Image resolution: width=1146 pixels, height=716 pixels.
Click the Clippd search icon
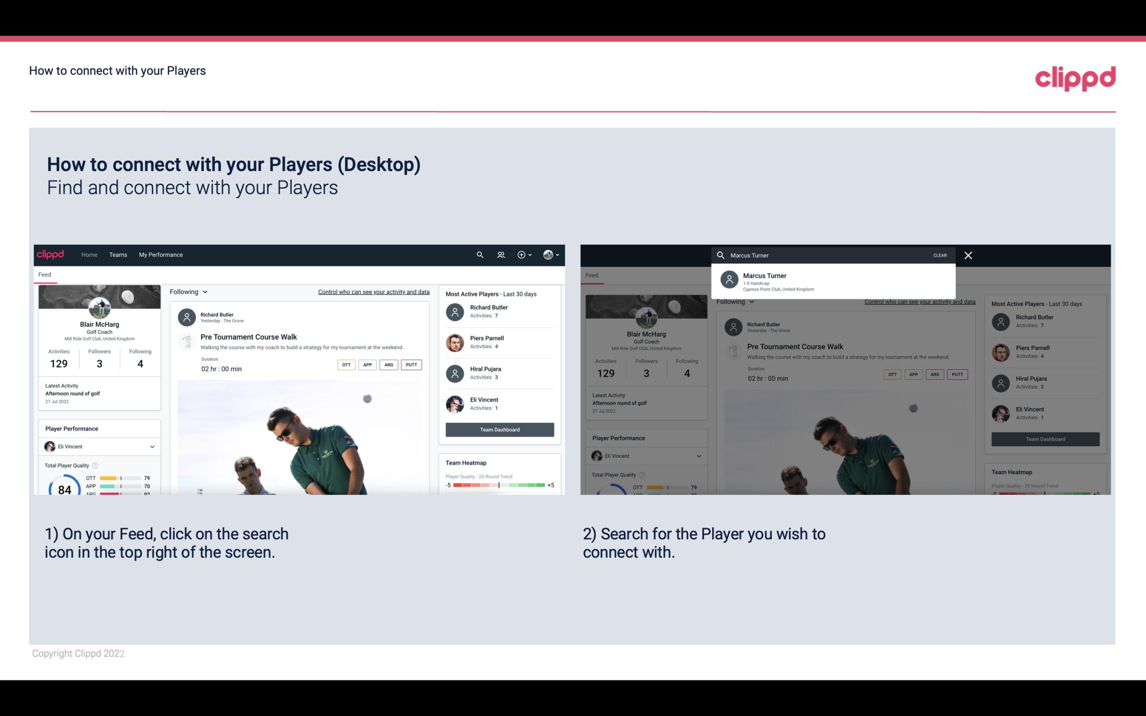[x=480, y=254]
